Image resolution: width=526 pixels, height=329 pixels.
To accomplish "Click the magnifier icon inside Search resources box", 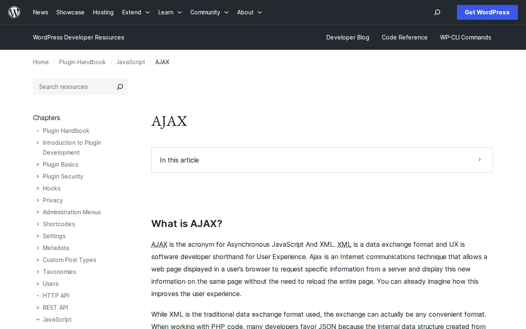I will (x=120, y=87).
